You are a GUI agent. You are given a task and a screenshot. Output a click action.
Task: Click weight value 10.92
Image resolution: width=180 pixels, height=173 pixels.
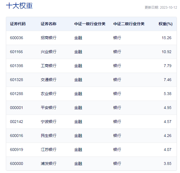pyautogui.click(x=167, y=52)
